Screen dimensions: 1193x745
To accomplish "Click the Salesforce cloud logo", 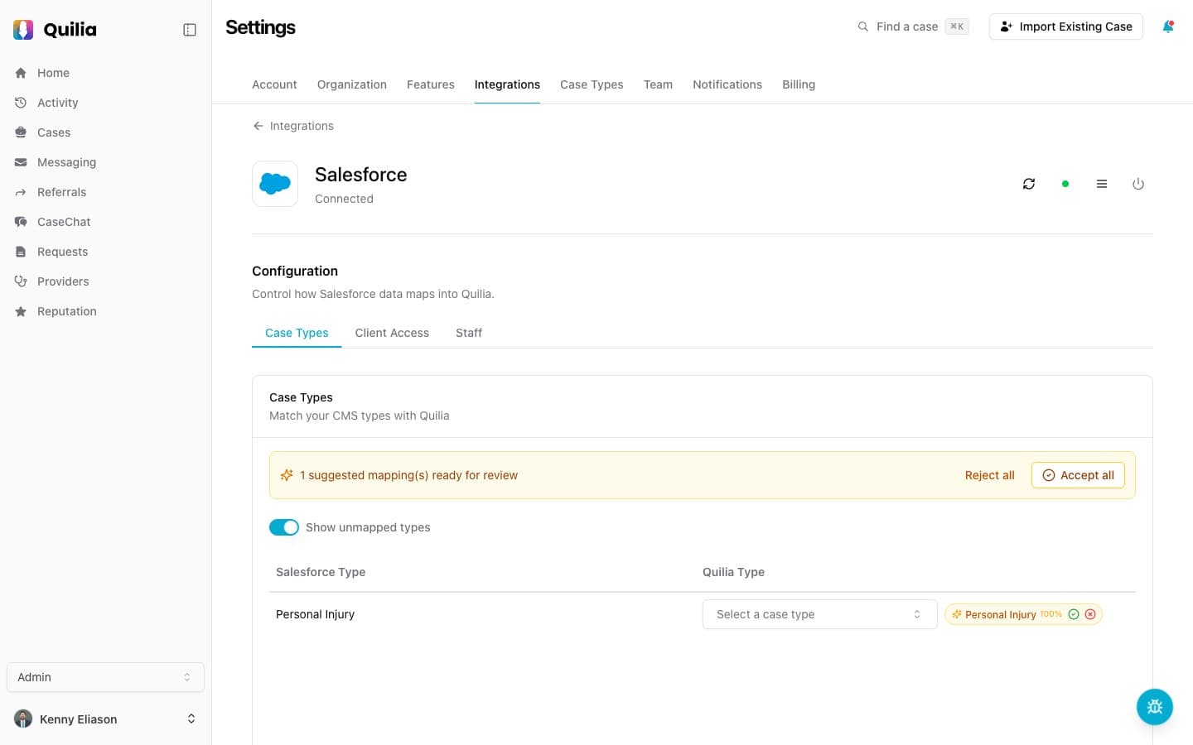I will 275,184.
